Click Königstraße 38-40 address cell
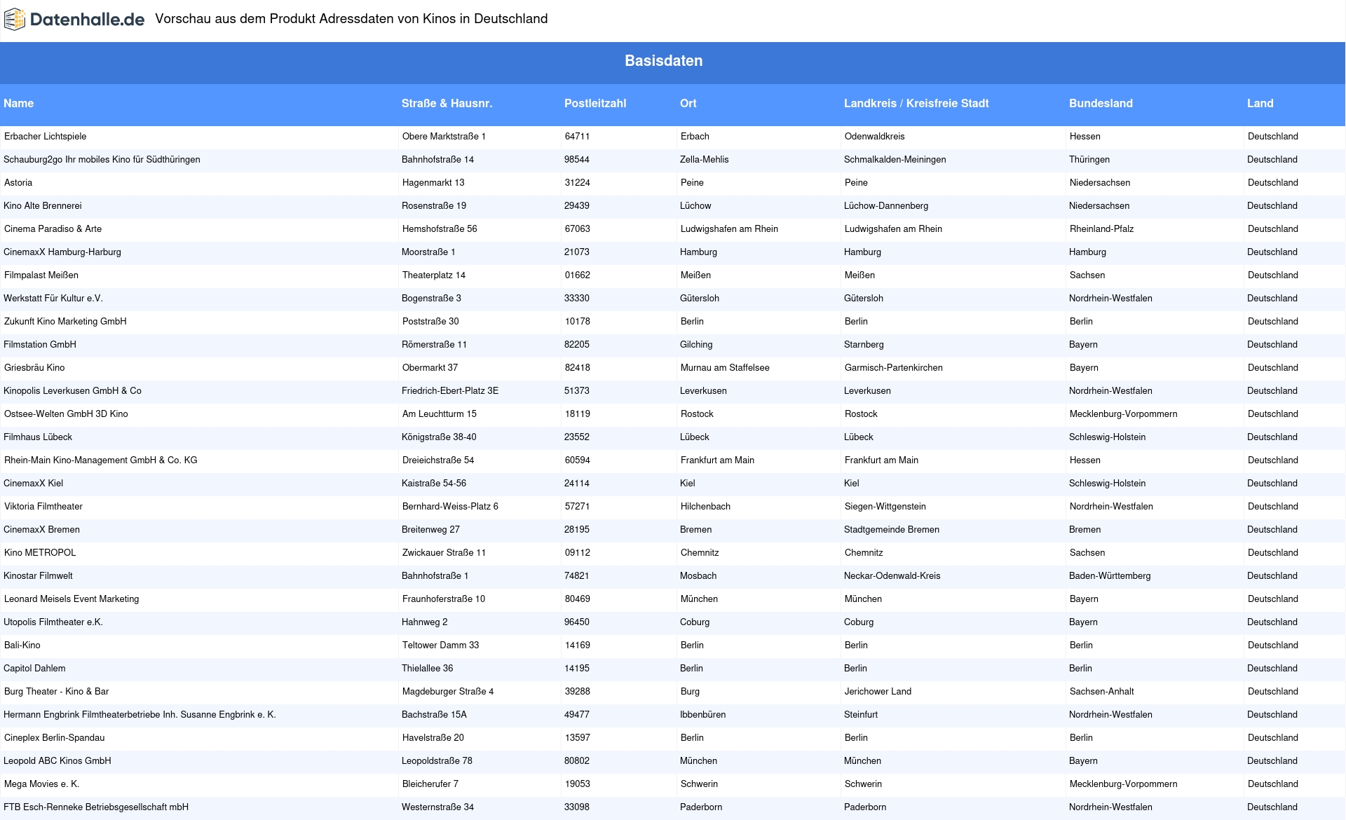Screen dimensions: 1346x820 [x=439, y=437]
